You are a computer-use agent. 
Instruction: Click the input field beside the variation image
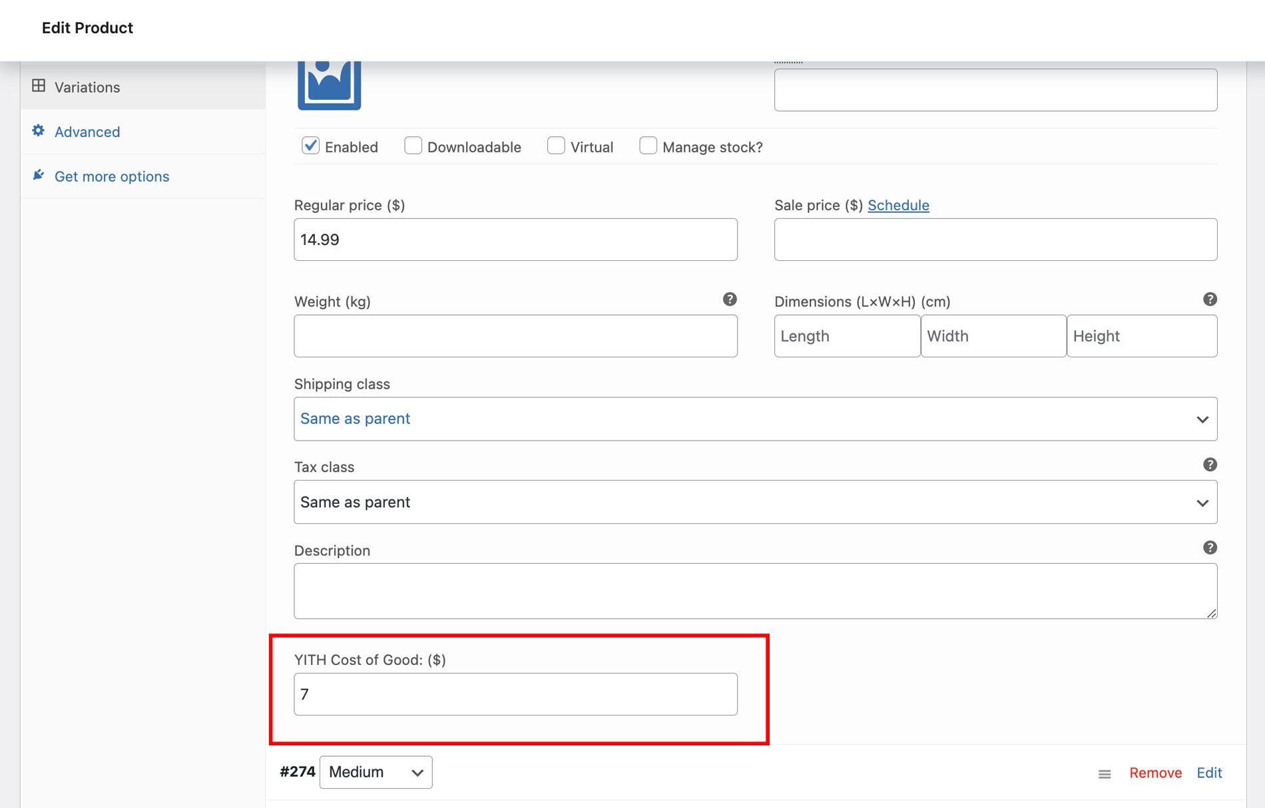pyautogui.click(x=996, y=90)
